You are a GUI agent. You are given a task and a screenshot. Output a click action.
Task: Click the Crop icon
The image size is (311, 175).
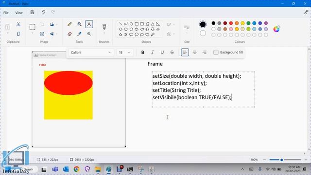click(x=42, y=24)
